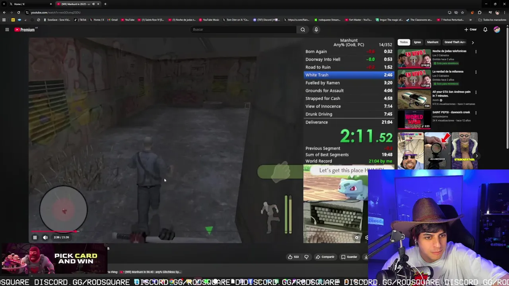Save the video with the Guardar button
The height and width of the screenshot is (286, 509).
349,257
